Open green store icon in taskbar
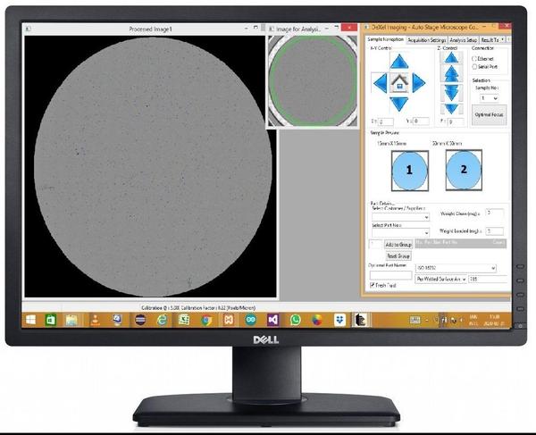Viewport: 536px width, 435px height. (51, 320)
